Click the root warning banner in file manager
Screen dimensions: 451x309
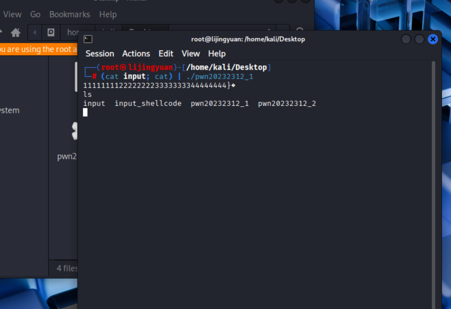click(39, 49)
